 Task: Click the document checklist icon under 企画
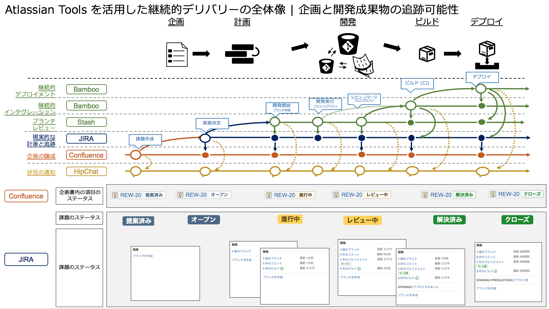[x=177, y=55]
